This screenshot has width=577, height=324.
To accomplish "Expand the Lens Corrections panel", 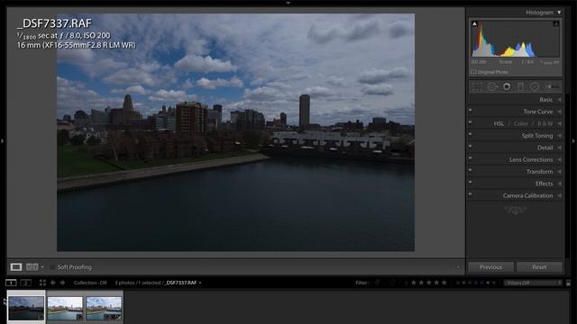I will coord(559,160).
